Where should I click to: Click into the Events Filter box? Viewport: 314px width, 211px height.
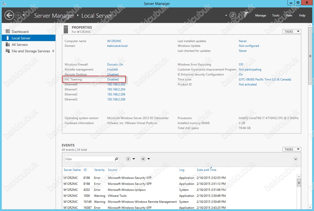pos(89,159)
